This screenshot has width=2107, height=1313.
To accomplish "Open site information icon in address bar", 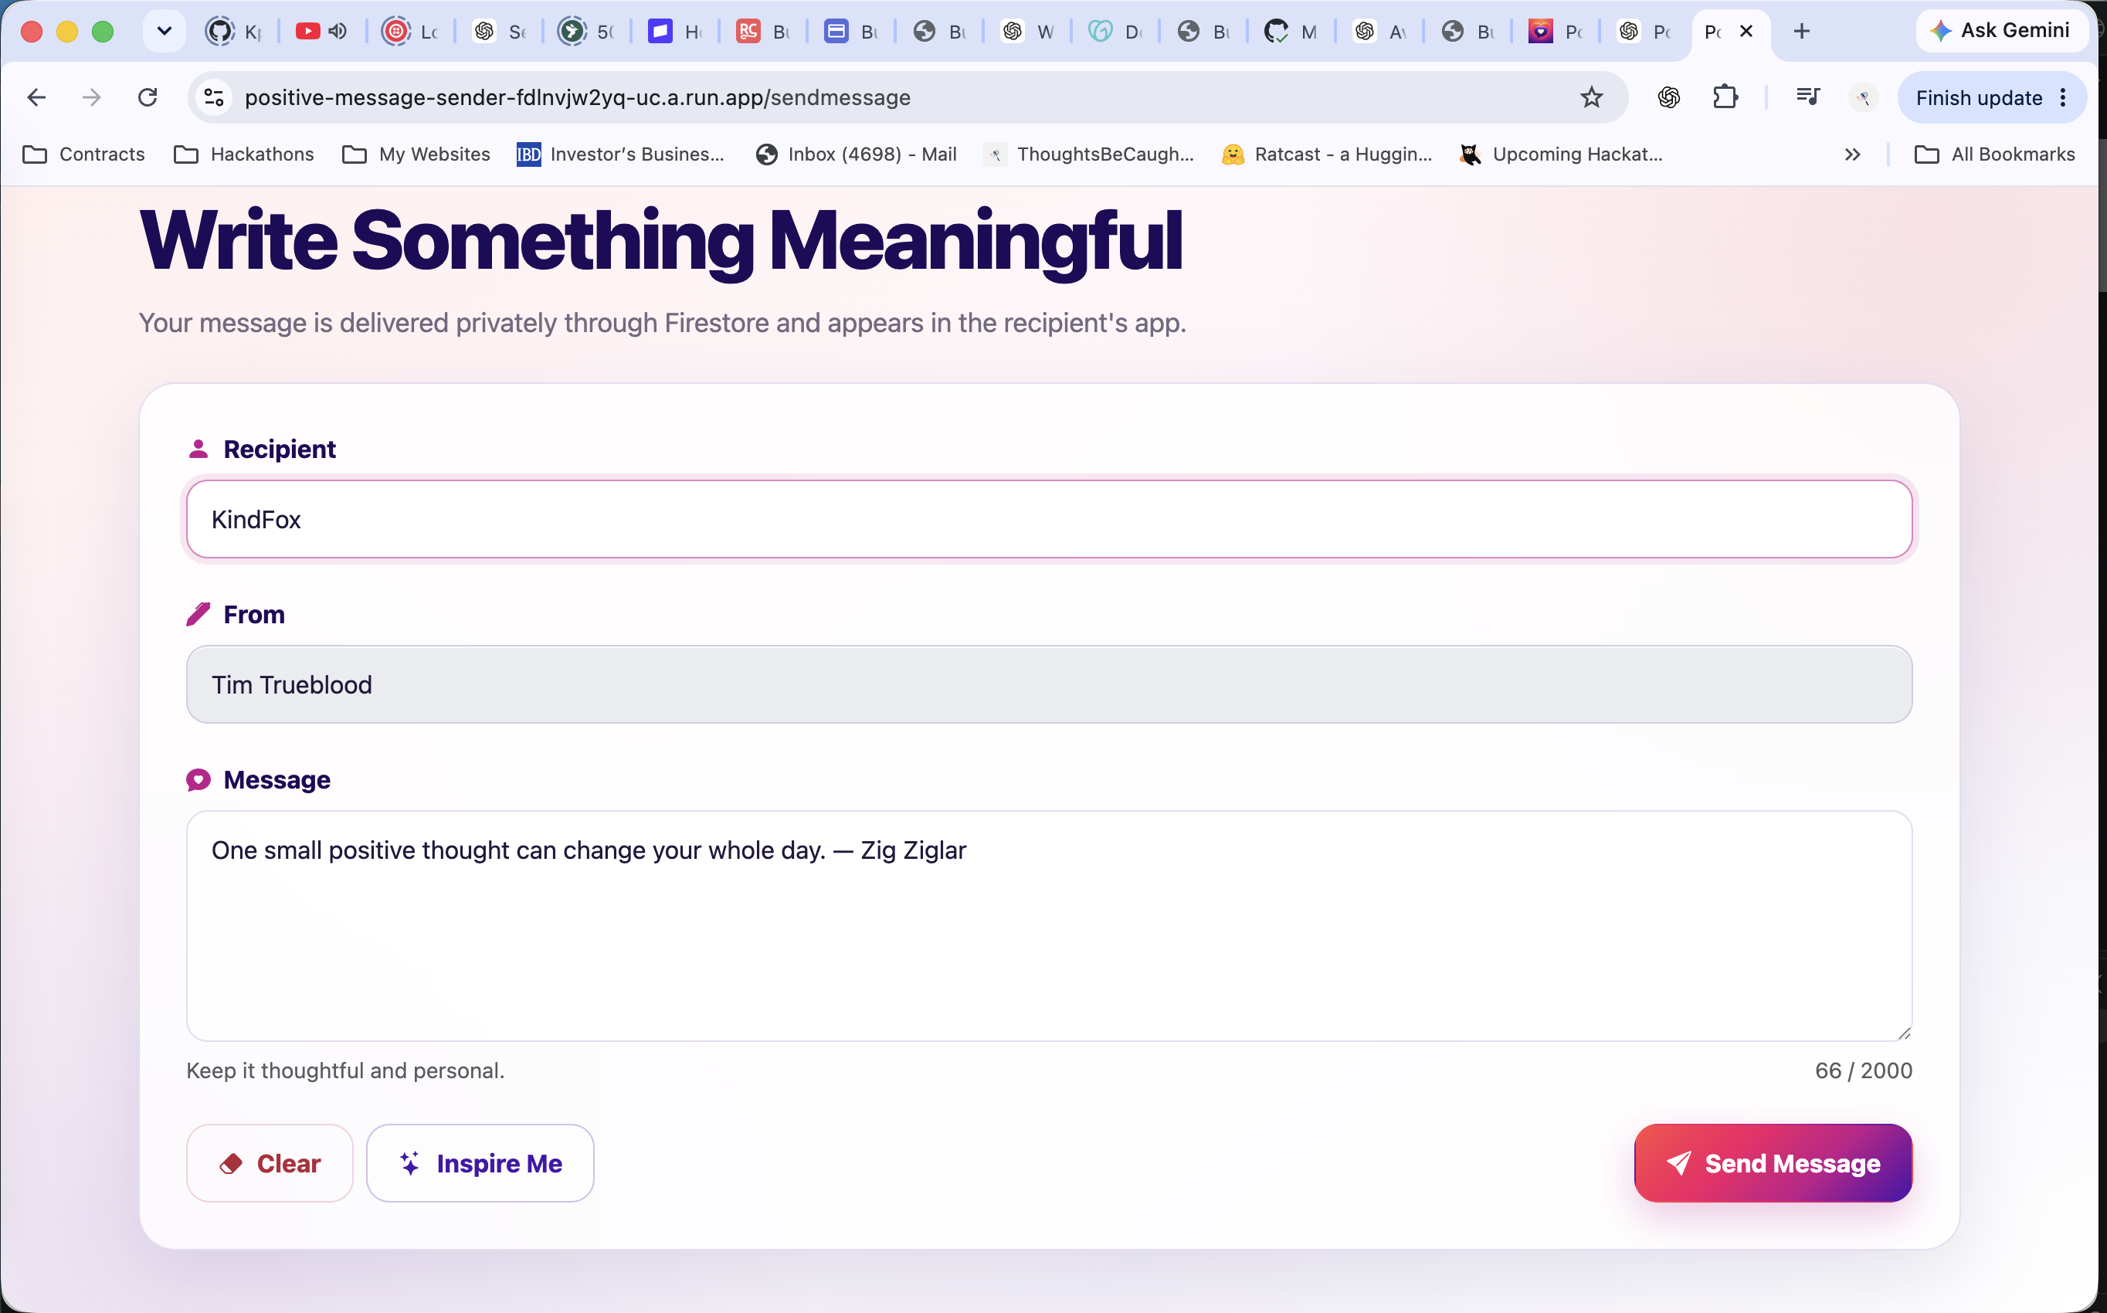I will click(214, 97).
